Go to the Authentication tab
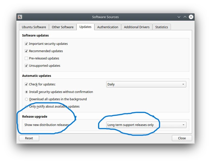 108,27
